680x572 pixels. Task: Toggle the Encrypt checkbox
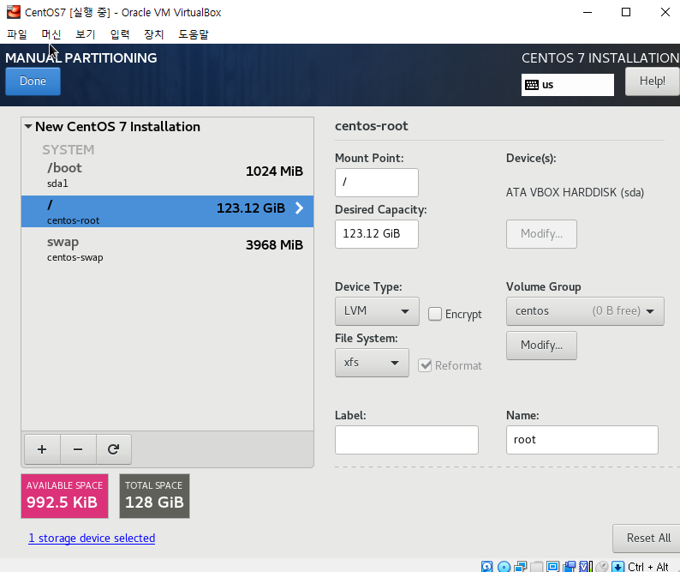coord(435,314)
